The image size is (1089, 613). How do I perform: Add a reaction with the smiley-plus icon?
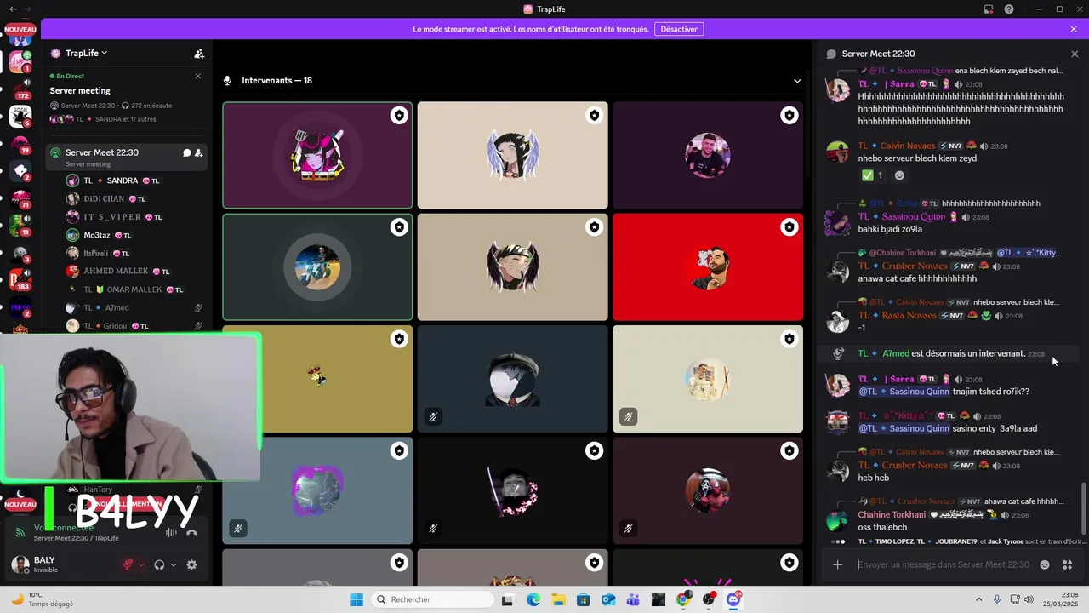[x=899, y=175]
